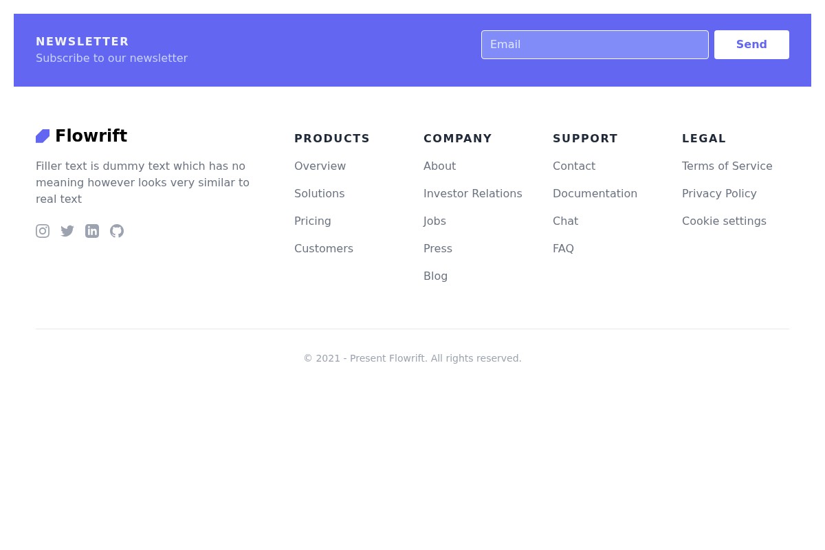The height and width of the screenshot is (550, 825).
Task: Open the Twitter profile icon
Action: pos(67,231)
